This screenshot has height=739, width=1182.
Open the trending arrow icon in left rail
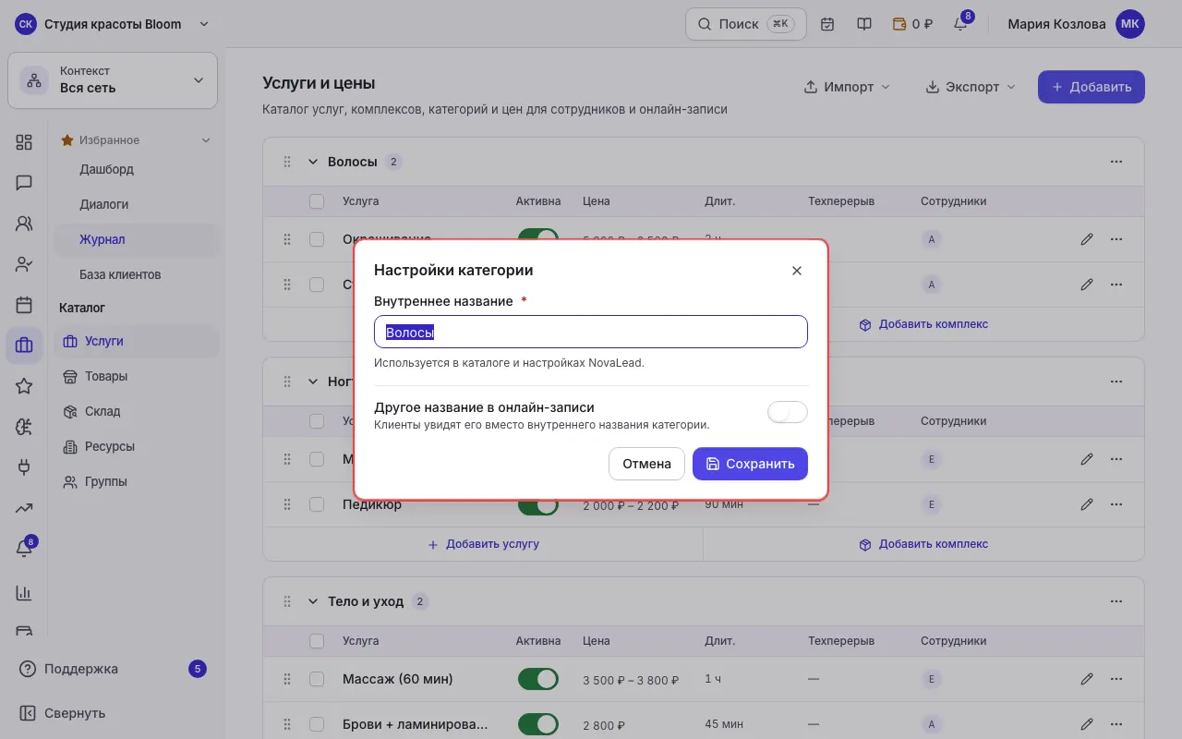point(24,508)
